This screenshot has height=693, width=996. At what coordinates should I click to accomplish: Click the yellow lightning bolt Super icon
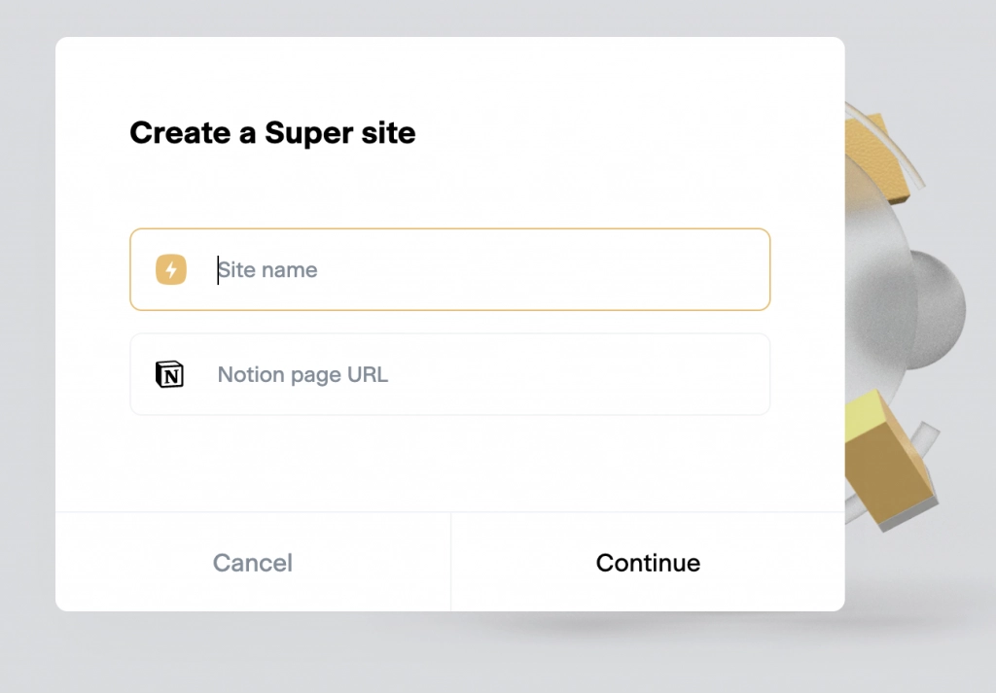[x=171, y=269]
